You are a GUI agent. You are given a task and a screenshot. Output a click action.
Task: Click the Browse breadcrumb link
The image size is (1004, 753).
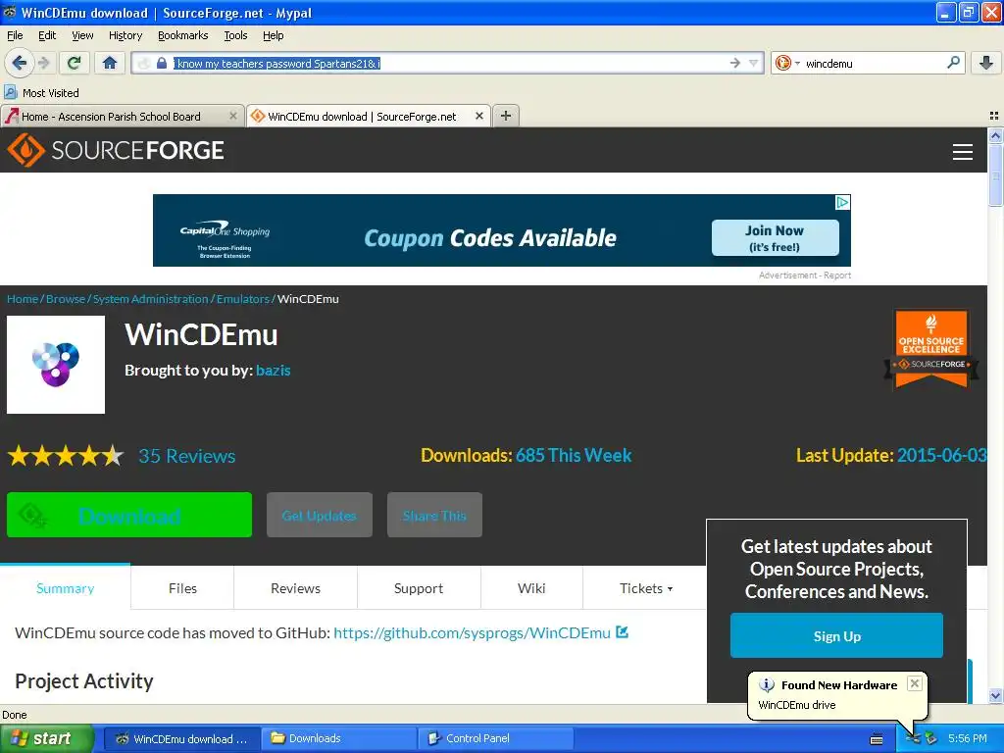coord(66,299)
